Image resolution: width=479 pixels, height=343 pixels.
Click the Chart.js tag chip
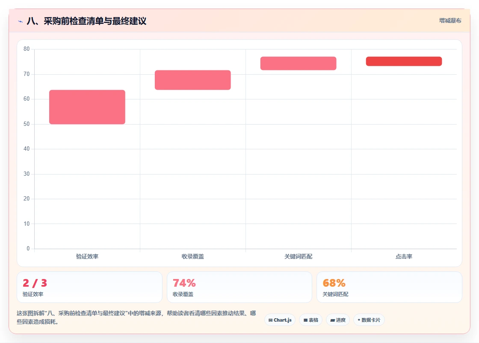[280, 320]
